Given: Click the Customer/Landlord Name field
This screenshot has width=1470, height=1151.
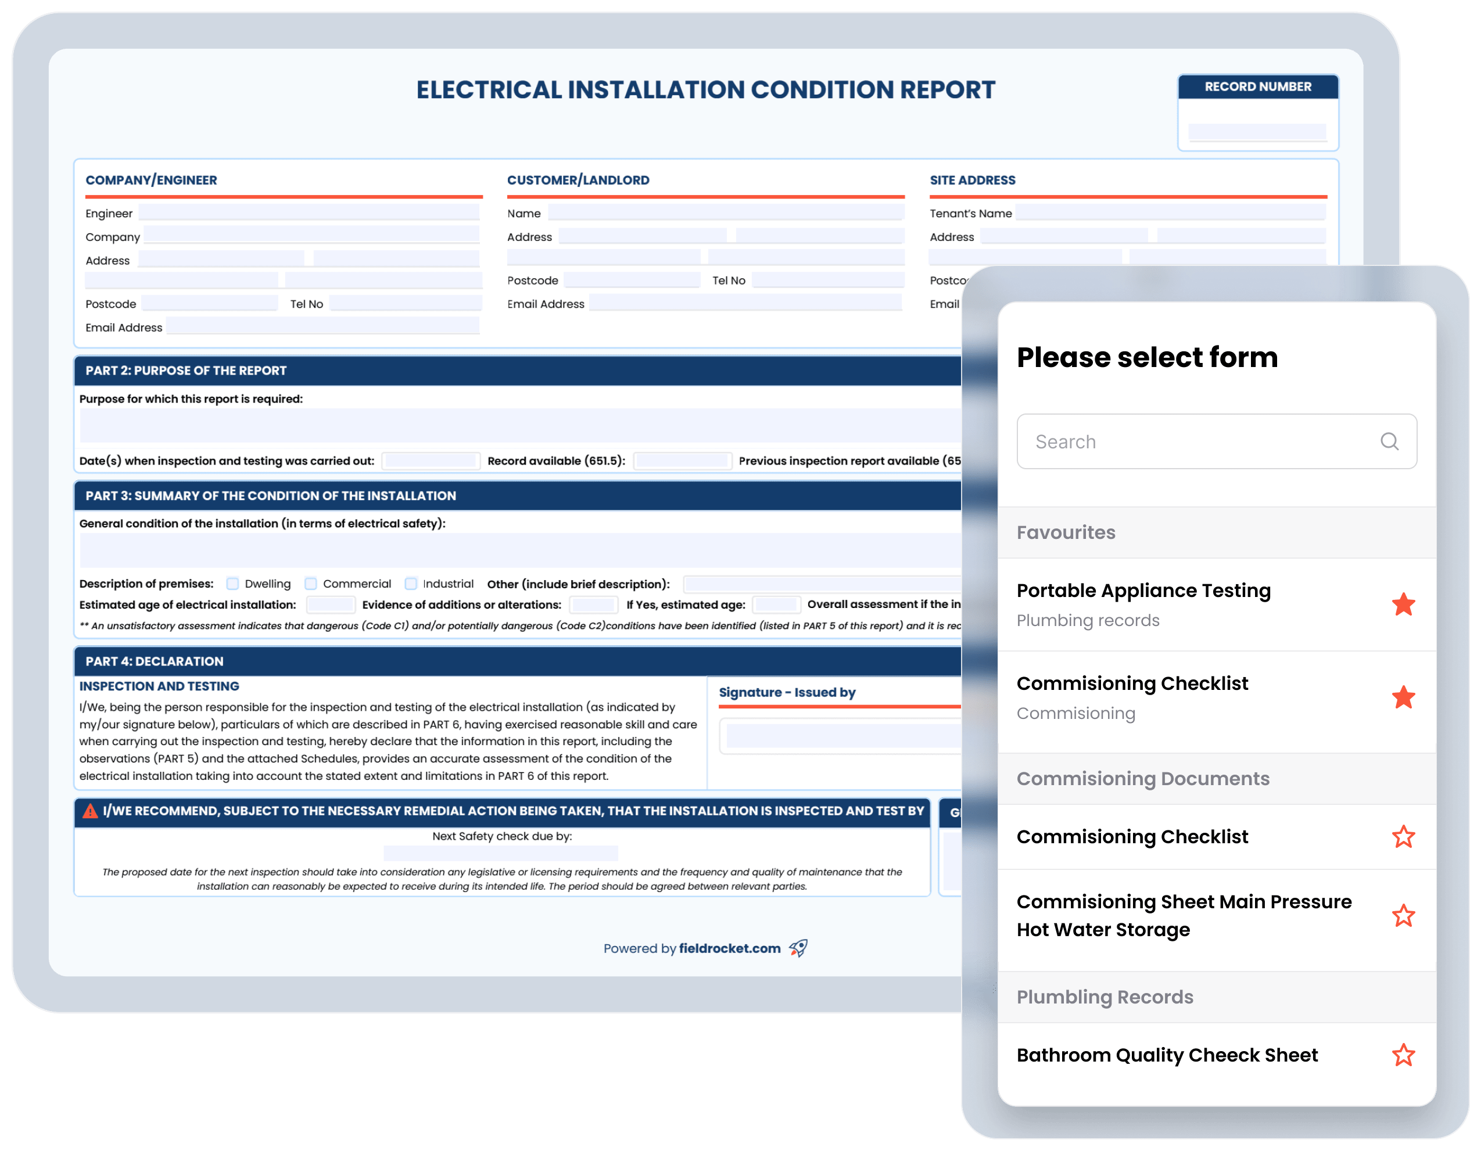Looking at the screenshot, I should [x=726, y=213].
